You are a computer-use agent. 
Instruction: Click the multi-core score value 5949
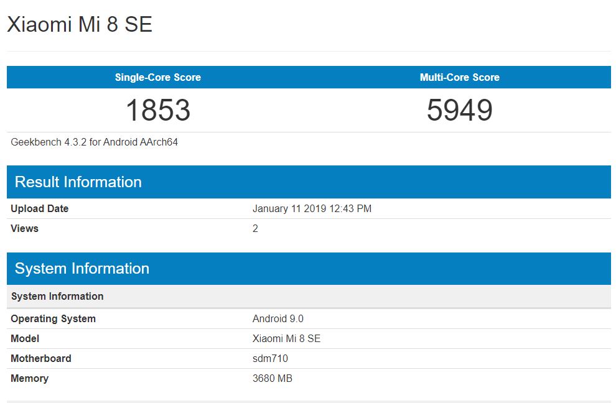460,110
